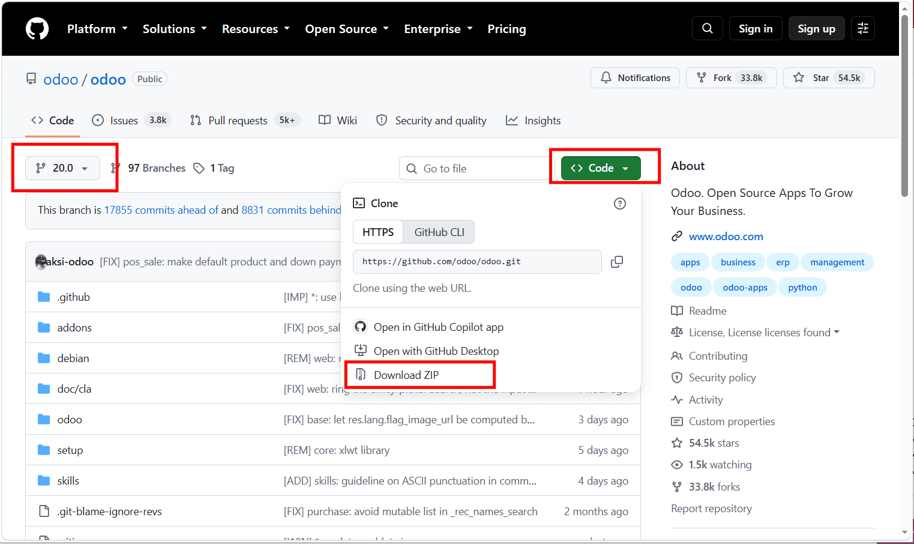Screen dimensions: 914x544
Task: Click the skills folder icon
Action: (x=44, y=480)
